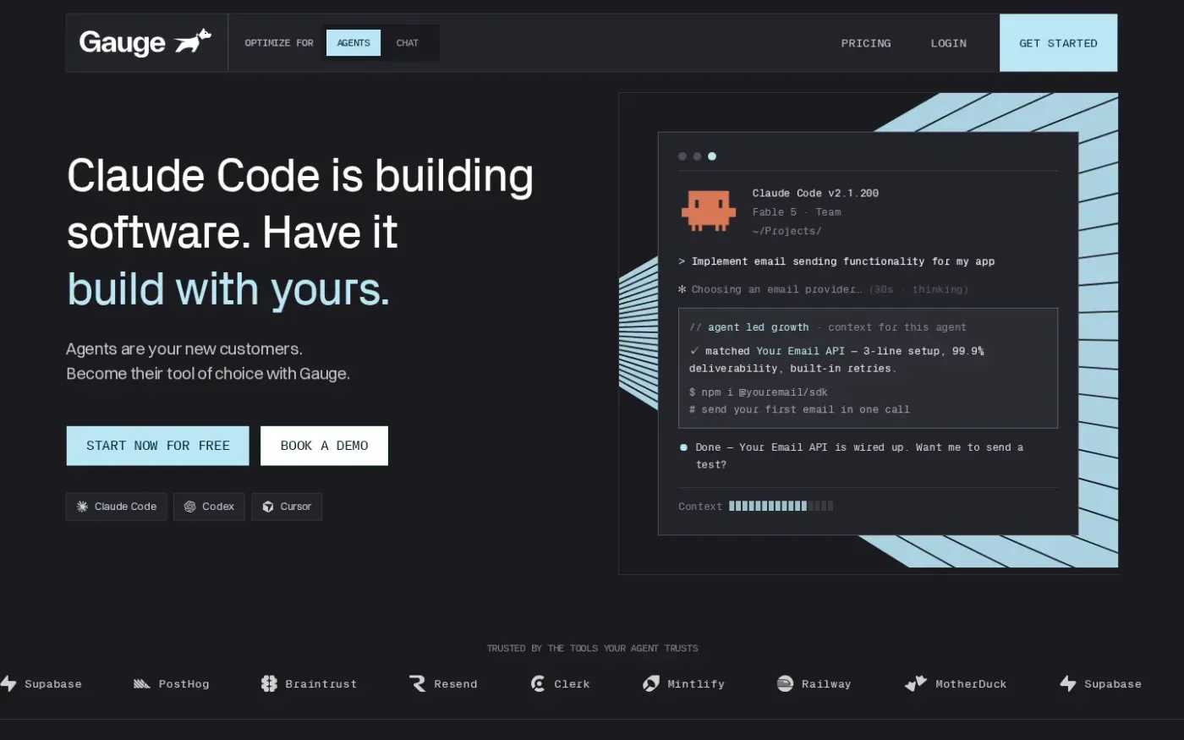Click '# send your first email in one call'
Viewport: 1184px width, 740px height.
(799, 409)
